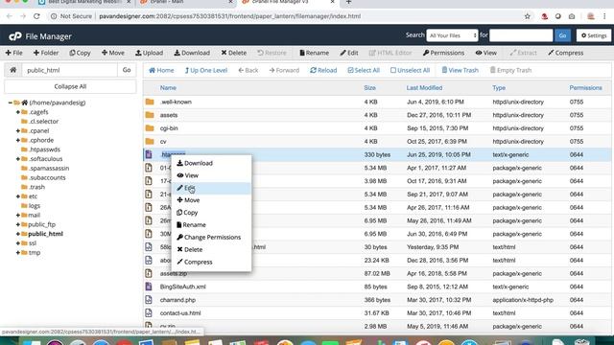Expand the etc tree folder
Image resolution: width=614 pixels, height=345 pixels.
pyautogui.click(x=18, y=196)
